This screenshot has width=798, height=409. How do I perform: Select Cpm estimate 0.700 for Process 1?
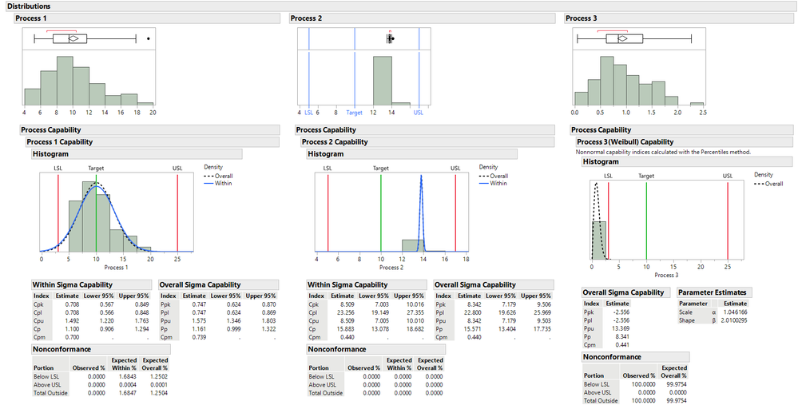pyautogui.click(x=71, y=337)
